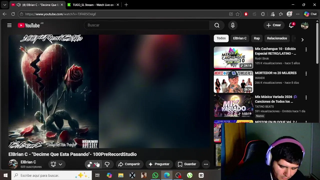Screen dimensions: 320x180
Task: Bookmark this page with the star icon
Action: tap(237, 14)
